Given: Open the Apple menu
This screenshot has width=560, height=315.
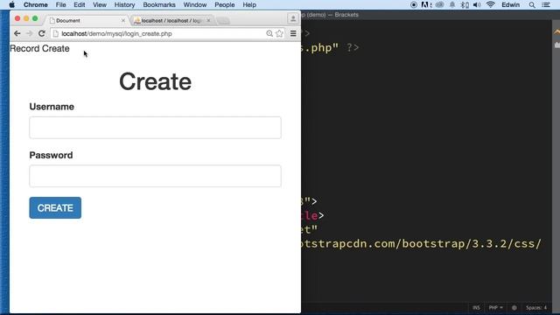Looking at the screenshot, I should point(11,4).
